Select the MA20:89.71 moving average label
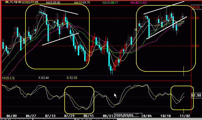The width and height of the screenshot is (202, 120). (x=110, y=3)
